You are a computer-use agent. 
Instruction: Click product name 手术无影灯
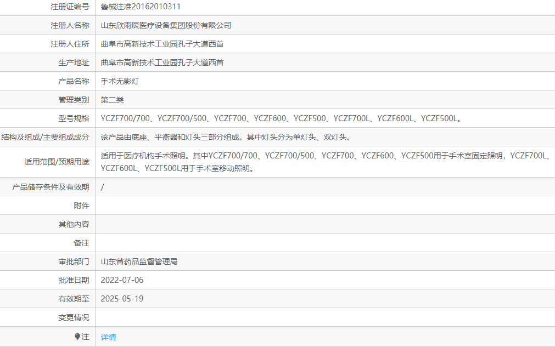coord(120,81)
